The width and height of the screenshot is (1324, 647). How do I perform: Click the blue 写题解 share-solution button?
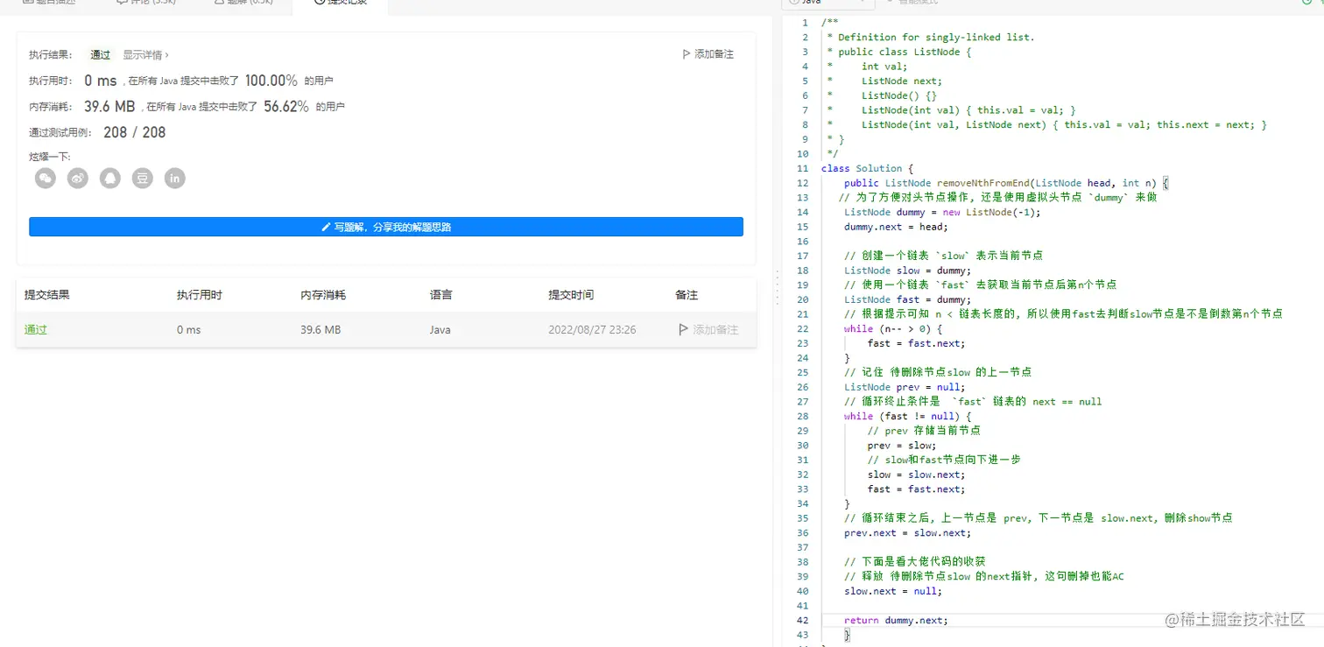[x=386, y=227]
